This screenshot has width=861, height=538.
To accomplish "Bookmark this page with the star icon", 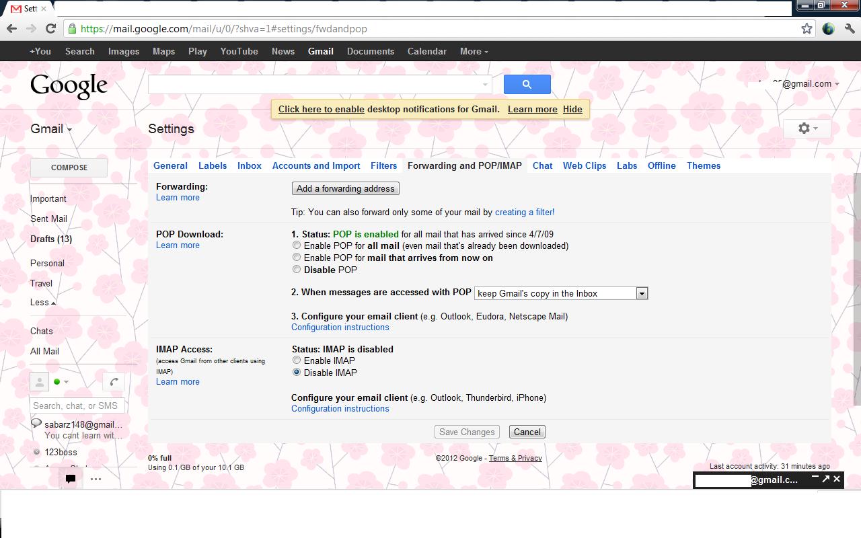I will pyautogui.click(x=807, y=28).
